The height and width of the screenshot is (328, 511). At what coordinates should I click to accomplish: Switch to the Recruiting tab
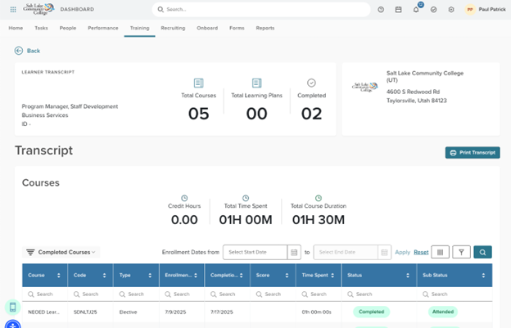pos(173,28)
